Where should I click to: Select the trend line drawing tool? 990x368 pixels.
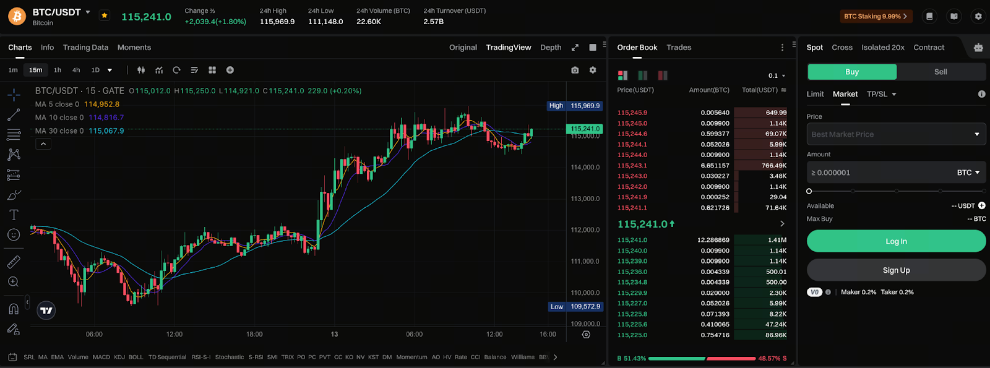pos(14,115)
